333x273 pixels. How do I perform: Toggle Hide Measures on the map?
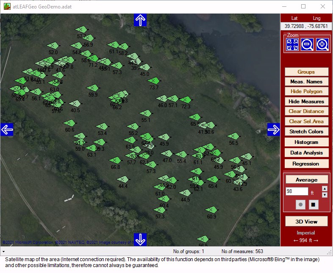click(x=306, y=102)
